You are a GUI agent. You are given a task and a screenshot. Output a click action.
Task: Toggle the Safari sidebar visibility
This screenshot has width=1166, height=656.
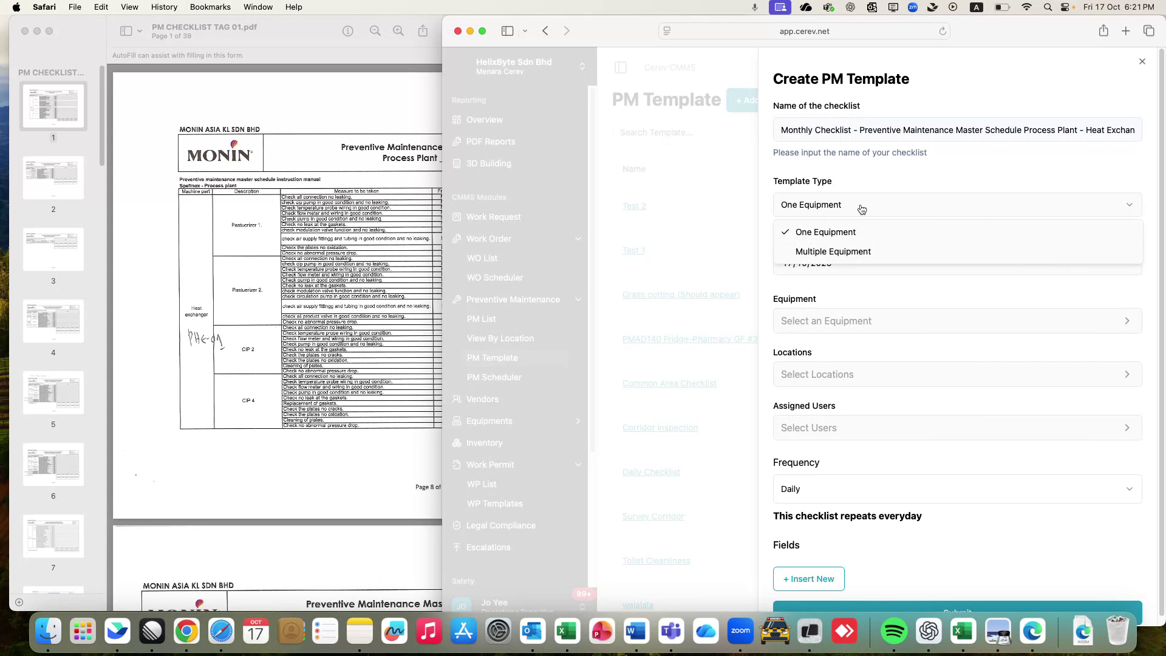coord(508,30)
